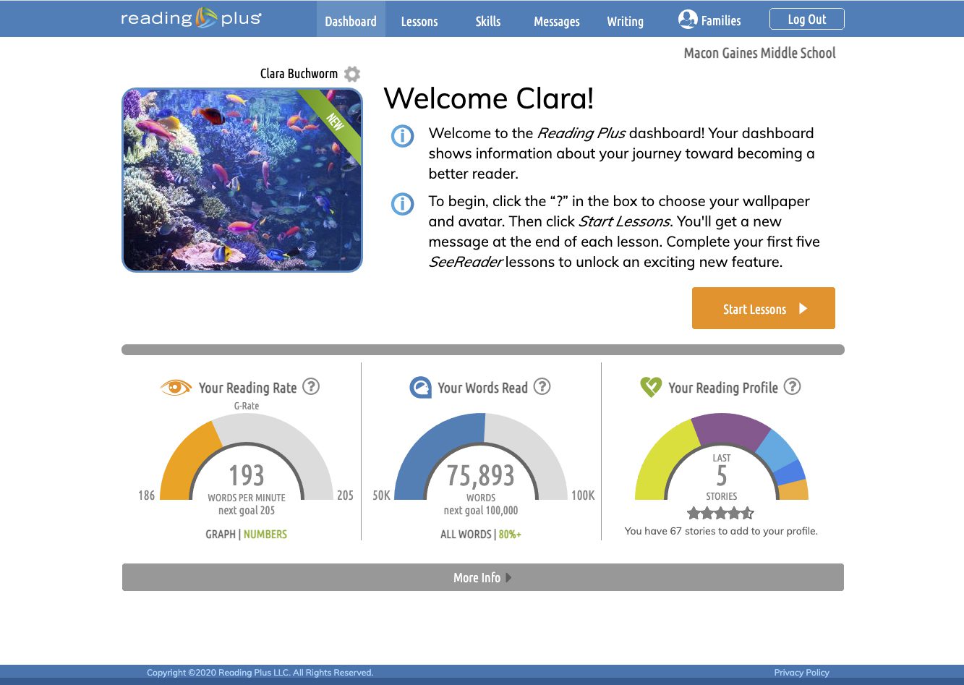Open help for Your Words Read
The image size is (964, 685).
[x=542, y=386]
